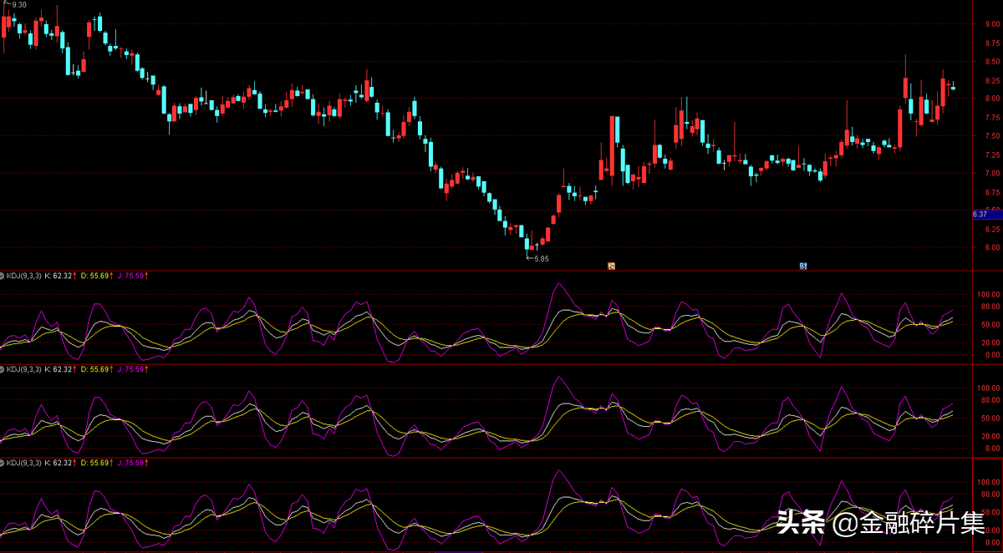Open the round settings icon of bottom KDJ panel
The width and height of the screenshot is (1003, 553).
point(3,462)
